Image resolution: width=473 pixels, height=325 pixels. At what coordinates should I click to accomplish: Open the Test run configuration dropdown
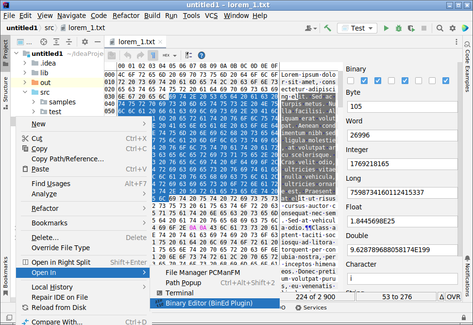point(357,28)
